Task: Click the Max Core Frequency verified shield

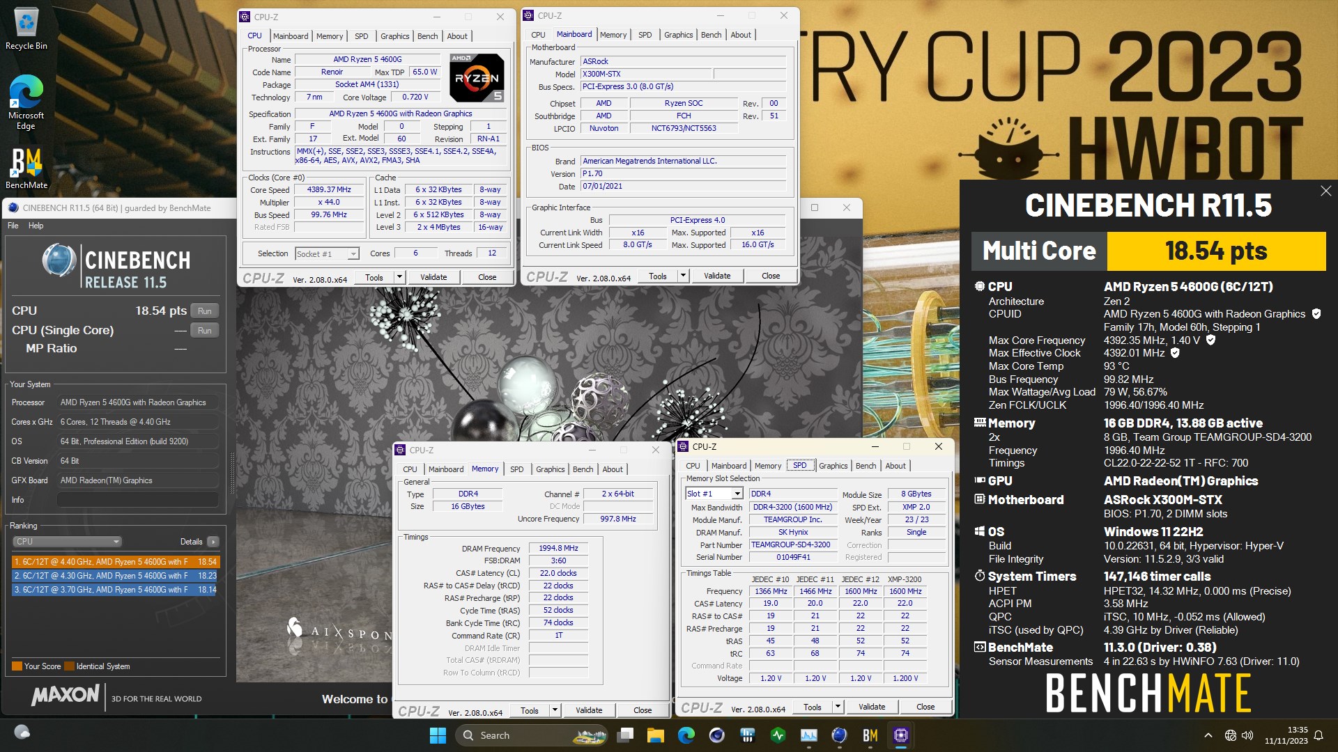Action: 1210,340
